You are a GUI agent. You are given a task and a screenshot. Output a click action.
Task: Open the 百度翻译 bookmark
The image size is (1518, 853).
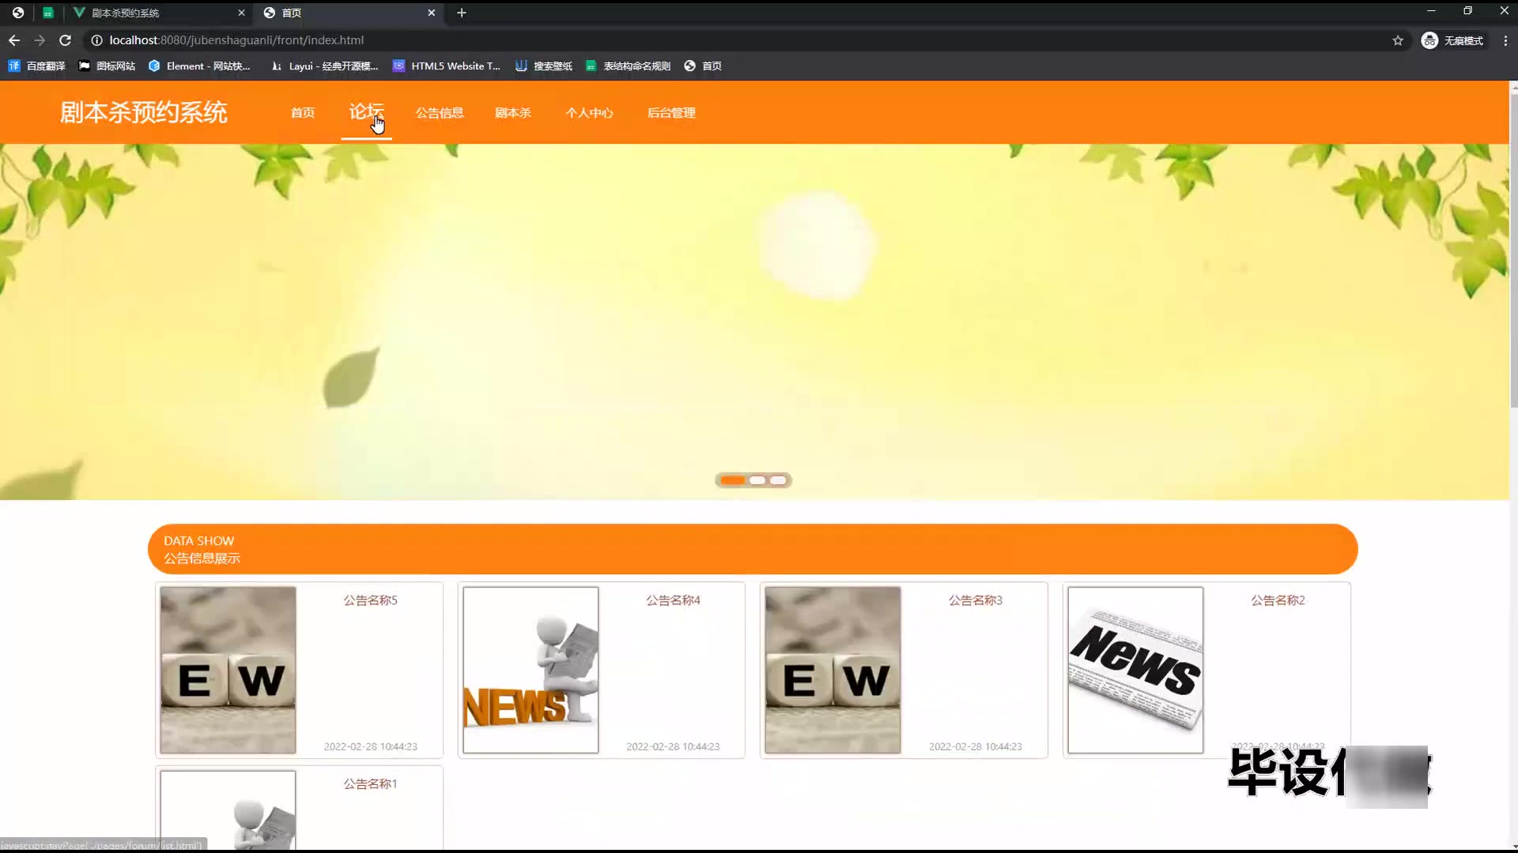pos(36,66)
